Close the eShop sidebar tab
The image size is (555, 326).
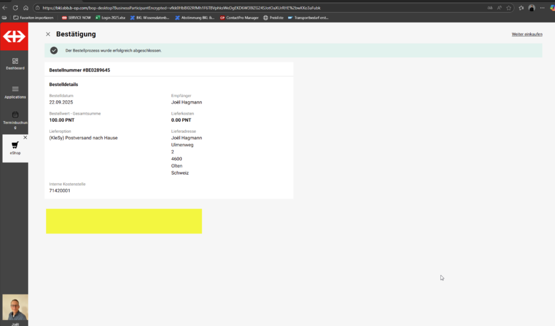tap(25, 138)
